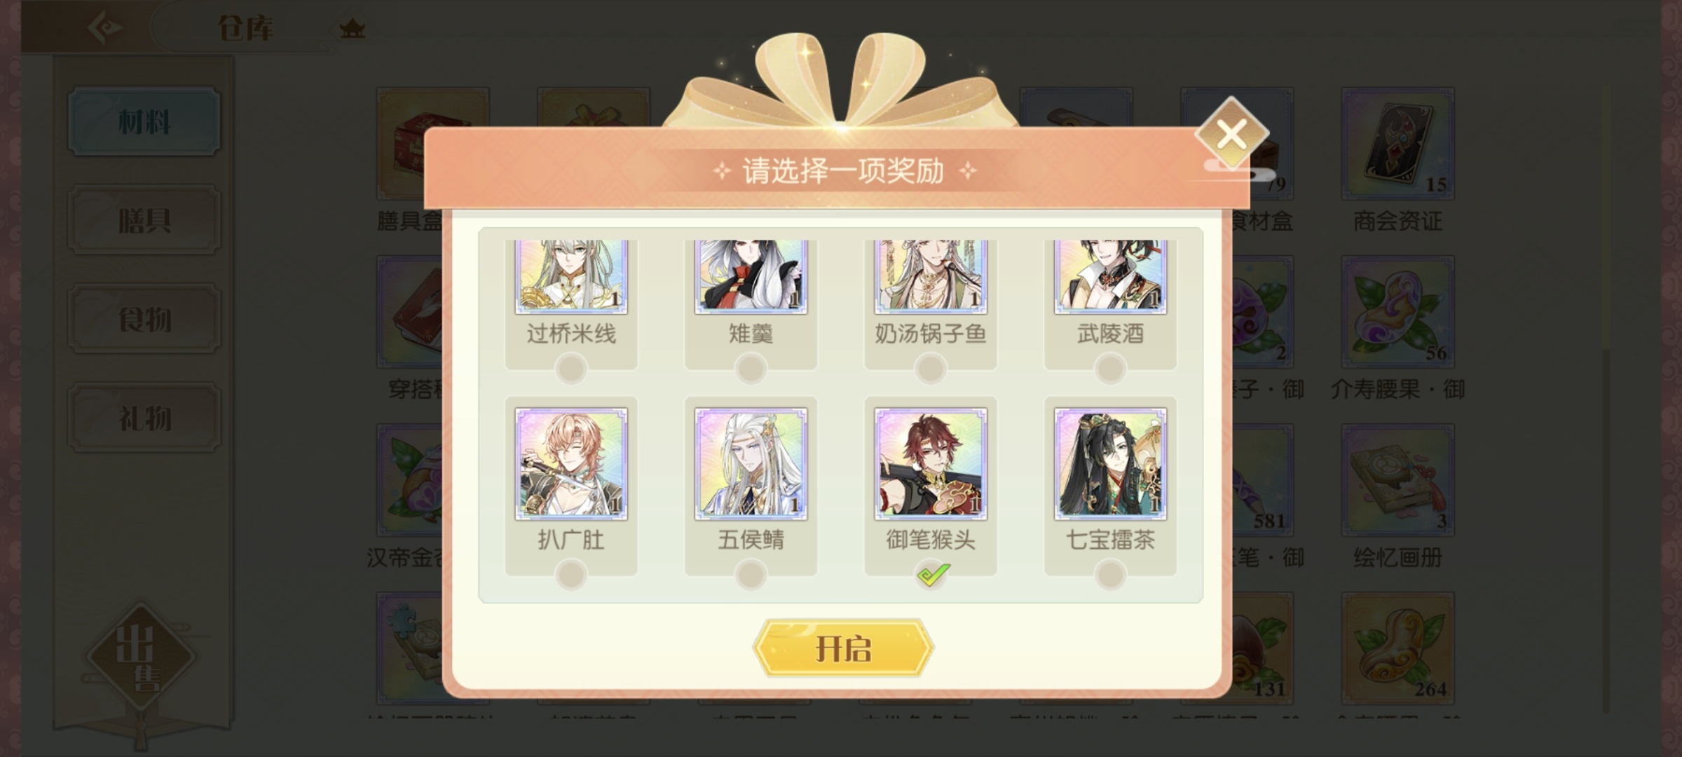The width and height of the screenshot is (1682, 757).
Task: Click the 五侯鲭 character portrait
Action: [x=751, y=464]
